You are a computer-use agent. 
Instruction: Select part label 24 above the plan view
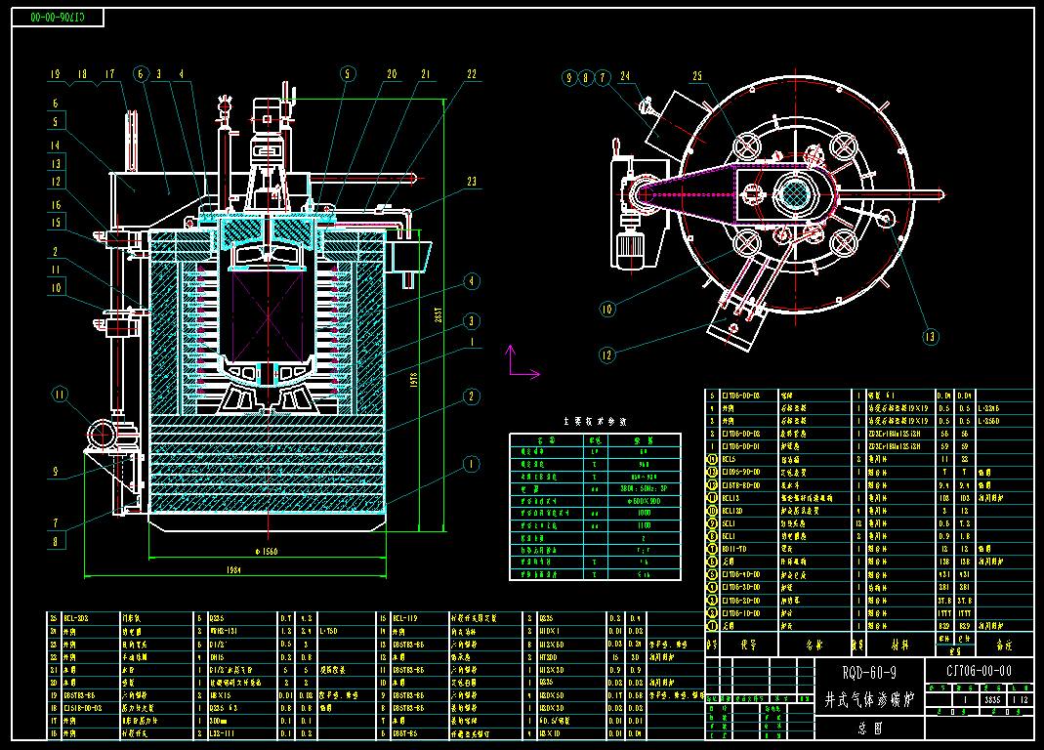625,76
